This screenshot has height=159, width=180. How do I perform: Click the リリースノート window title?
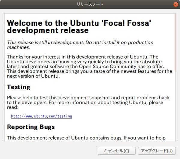(90, 4)
